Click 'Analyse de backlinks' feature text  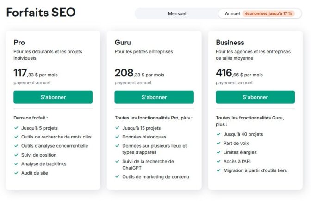(44, 164)
